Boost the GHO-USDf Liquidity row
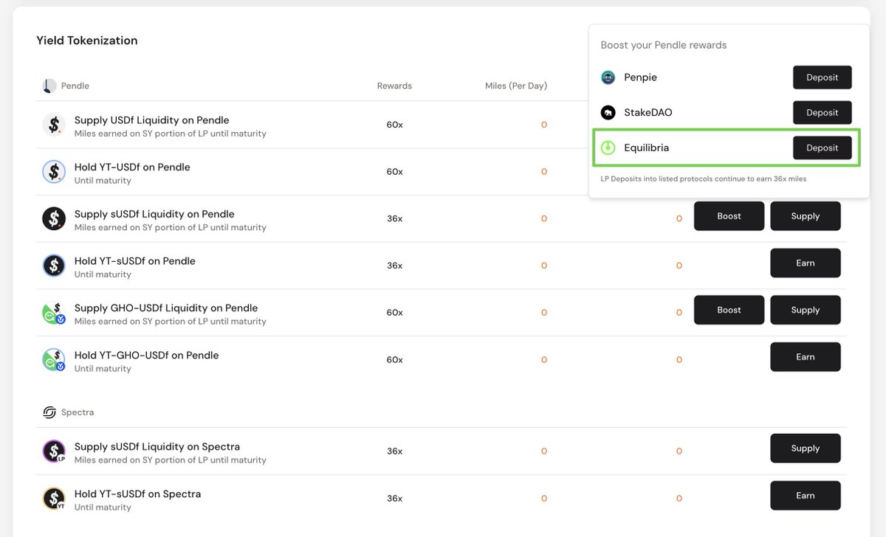 tap(729, 310)
